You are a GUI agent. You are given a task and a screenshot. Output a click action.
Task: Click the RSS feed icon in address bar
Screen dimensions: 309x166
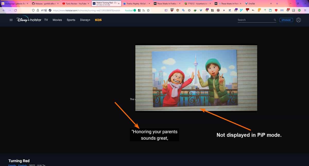[x=143, y=10]
